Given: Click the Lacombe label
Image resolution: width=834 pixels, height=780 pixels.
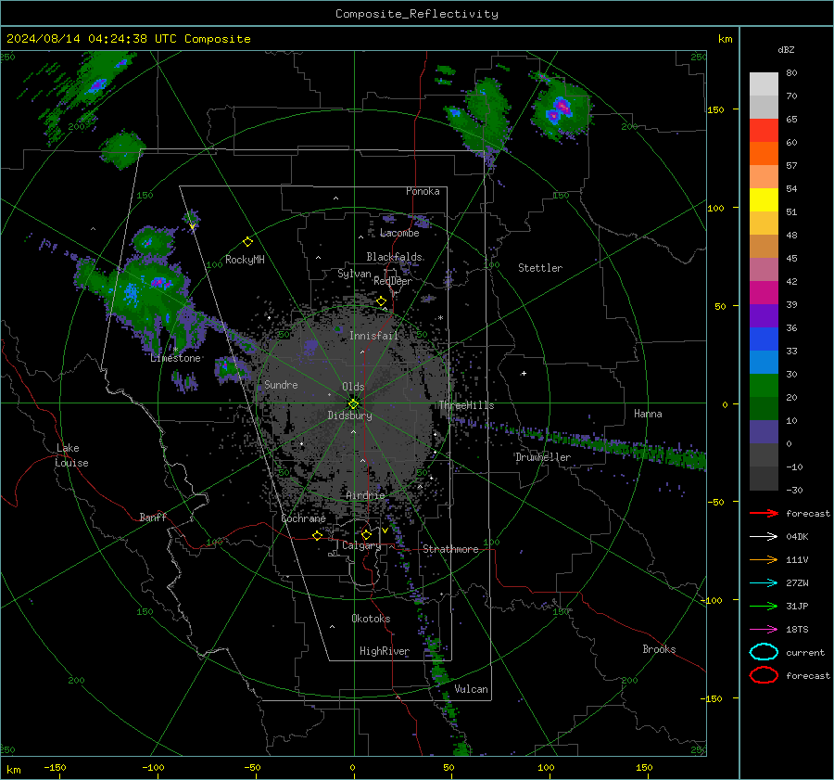Looking at the screenshot, I should pyautogui.click(x=399, y=233).
